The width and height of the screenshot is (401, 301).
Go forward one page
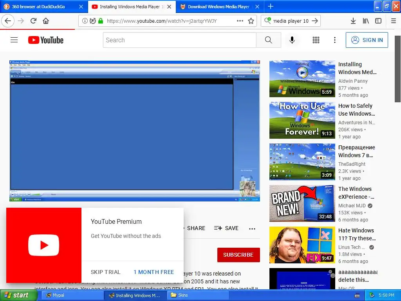pyautogui.click(x=21, y=21)
